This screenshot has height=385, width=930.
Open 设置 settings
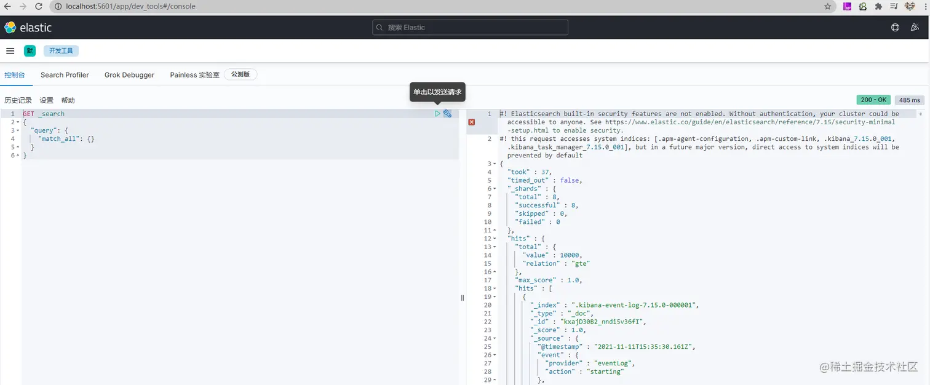tap(47, 100)
